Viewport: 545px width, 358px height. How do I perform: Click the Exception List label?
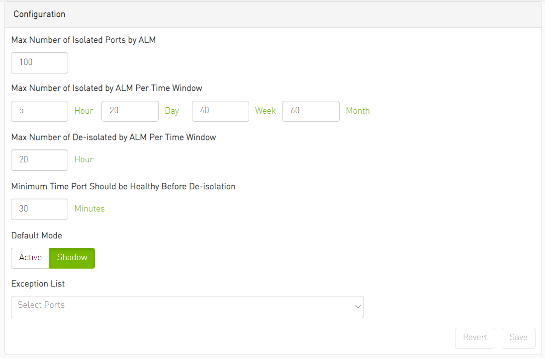tap(38, 284)
